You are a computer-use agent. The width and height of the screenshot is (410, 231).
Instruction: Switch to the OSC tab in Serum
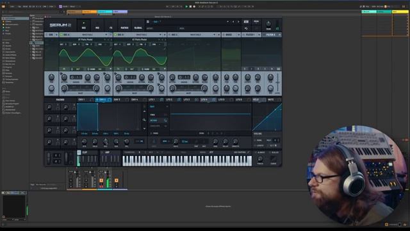click(84, 25)
